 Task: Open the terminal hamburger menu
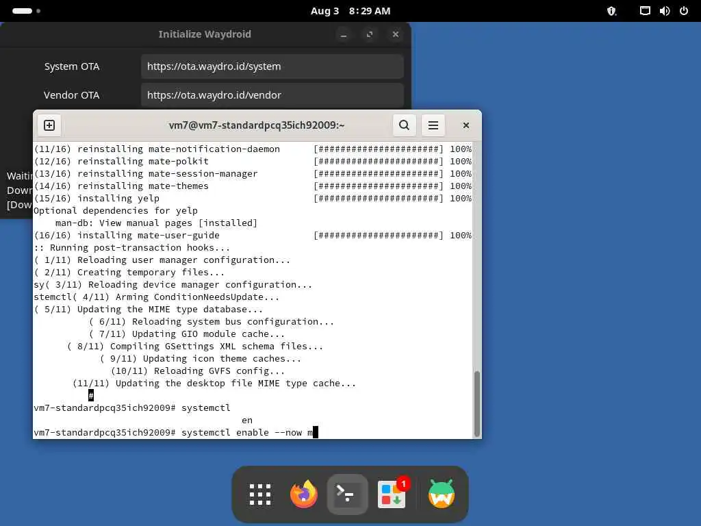point(433,125)
